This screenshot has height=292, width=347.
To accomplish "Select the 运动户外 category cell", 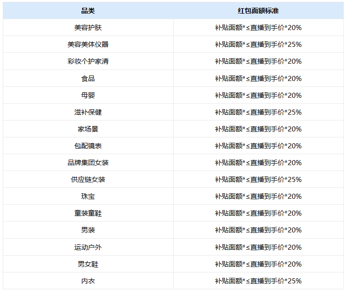I will (x=88, y=247).
